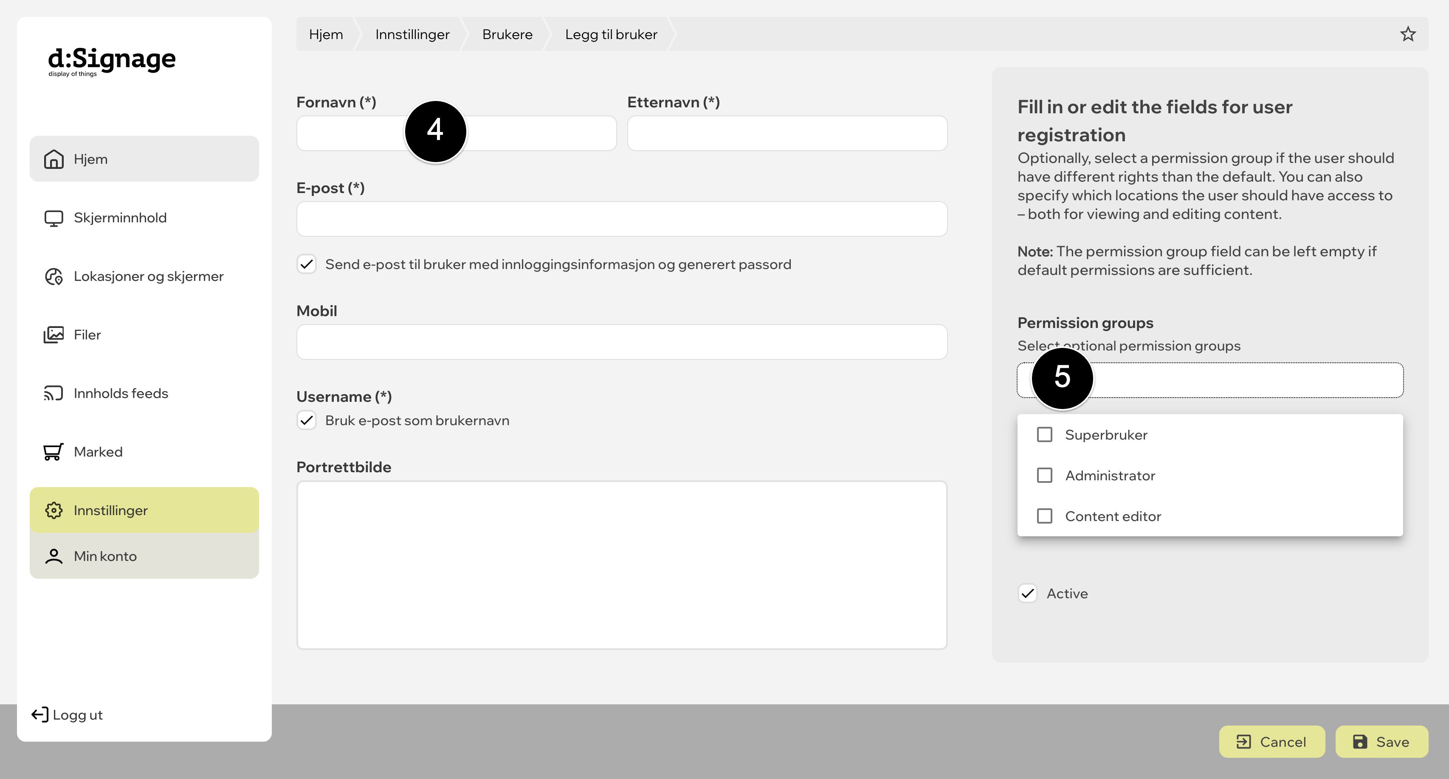Click the Filer image gallery icon
This screenshot has height=779, width=1449.
[x=54, y=335]
